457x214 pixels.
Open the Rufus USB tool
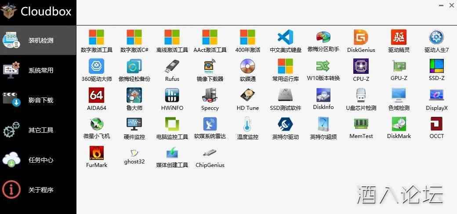172,66
